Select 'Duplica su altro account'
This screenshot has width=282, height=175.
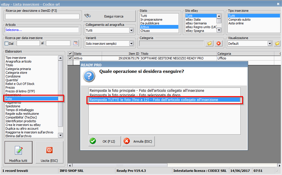pos(32,129)
